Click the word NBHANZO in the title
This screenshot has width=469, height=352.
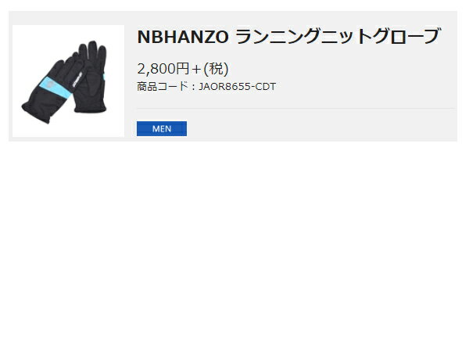click(x=183, y=37)
